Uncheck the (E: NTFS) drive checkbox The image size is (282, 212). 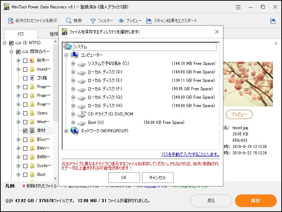(x=11, y=42)
